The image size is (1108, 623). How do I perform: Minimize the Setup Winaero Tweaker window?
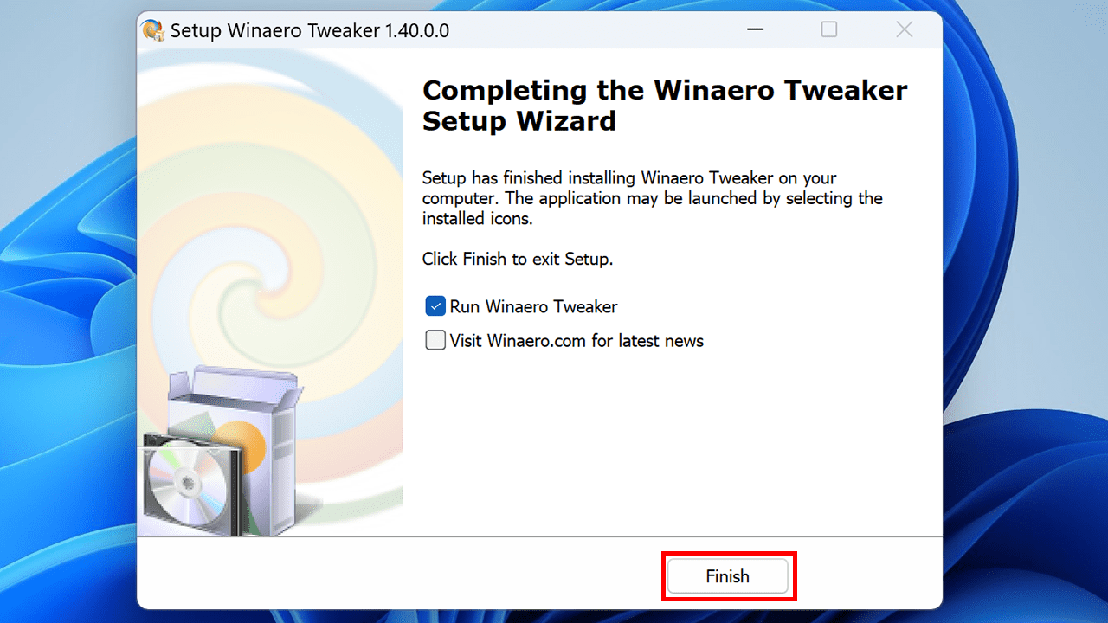click(x=754, y=30)
